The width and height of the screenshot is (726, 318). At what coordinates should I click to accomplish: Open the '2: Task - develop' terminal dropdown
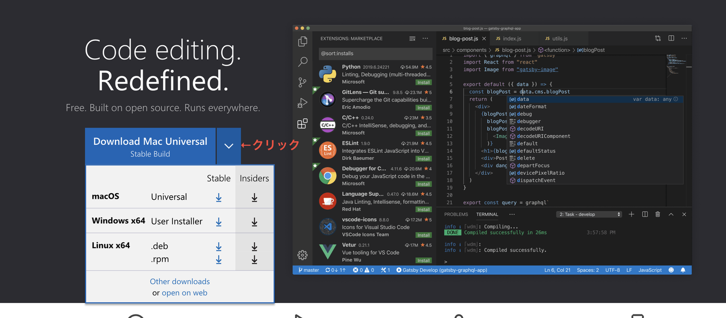(x=589, y=214)
